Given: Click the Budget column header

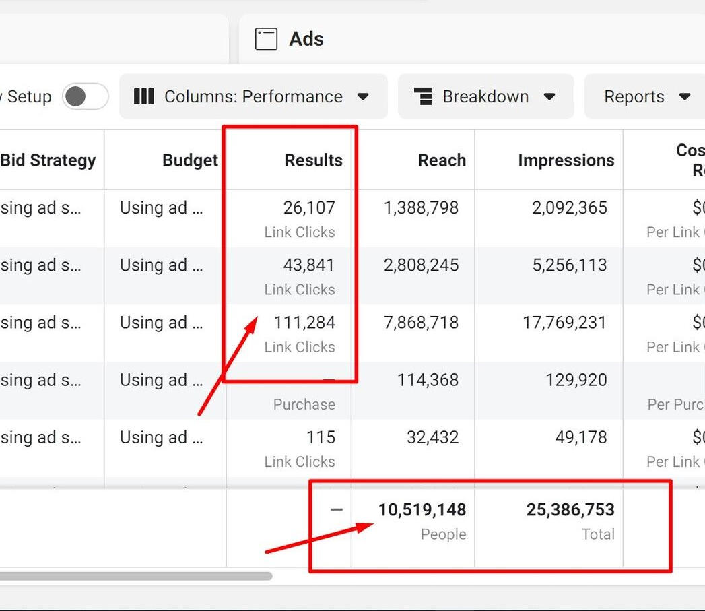Looking at the screenshot, I should pyautogui.click(x=190, y=160).
